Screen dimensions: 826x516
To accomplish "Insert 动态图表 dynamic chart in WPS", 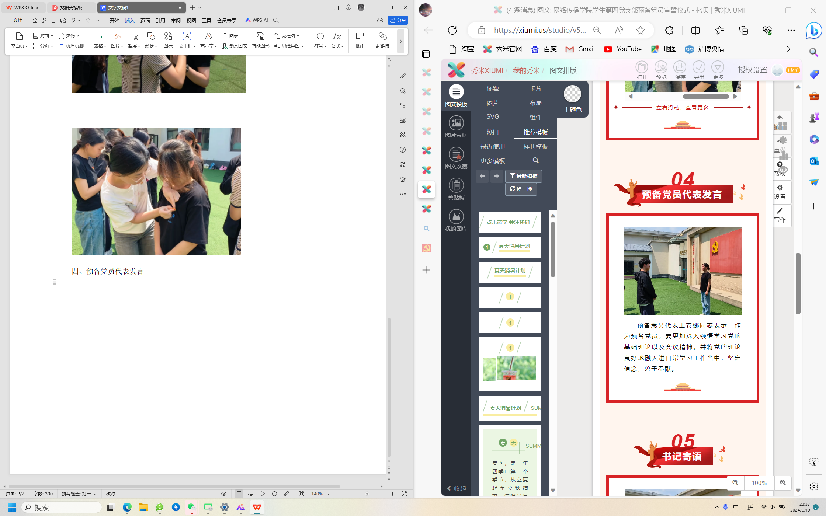I will tap(235, 46).
